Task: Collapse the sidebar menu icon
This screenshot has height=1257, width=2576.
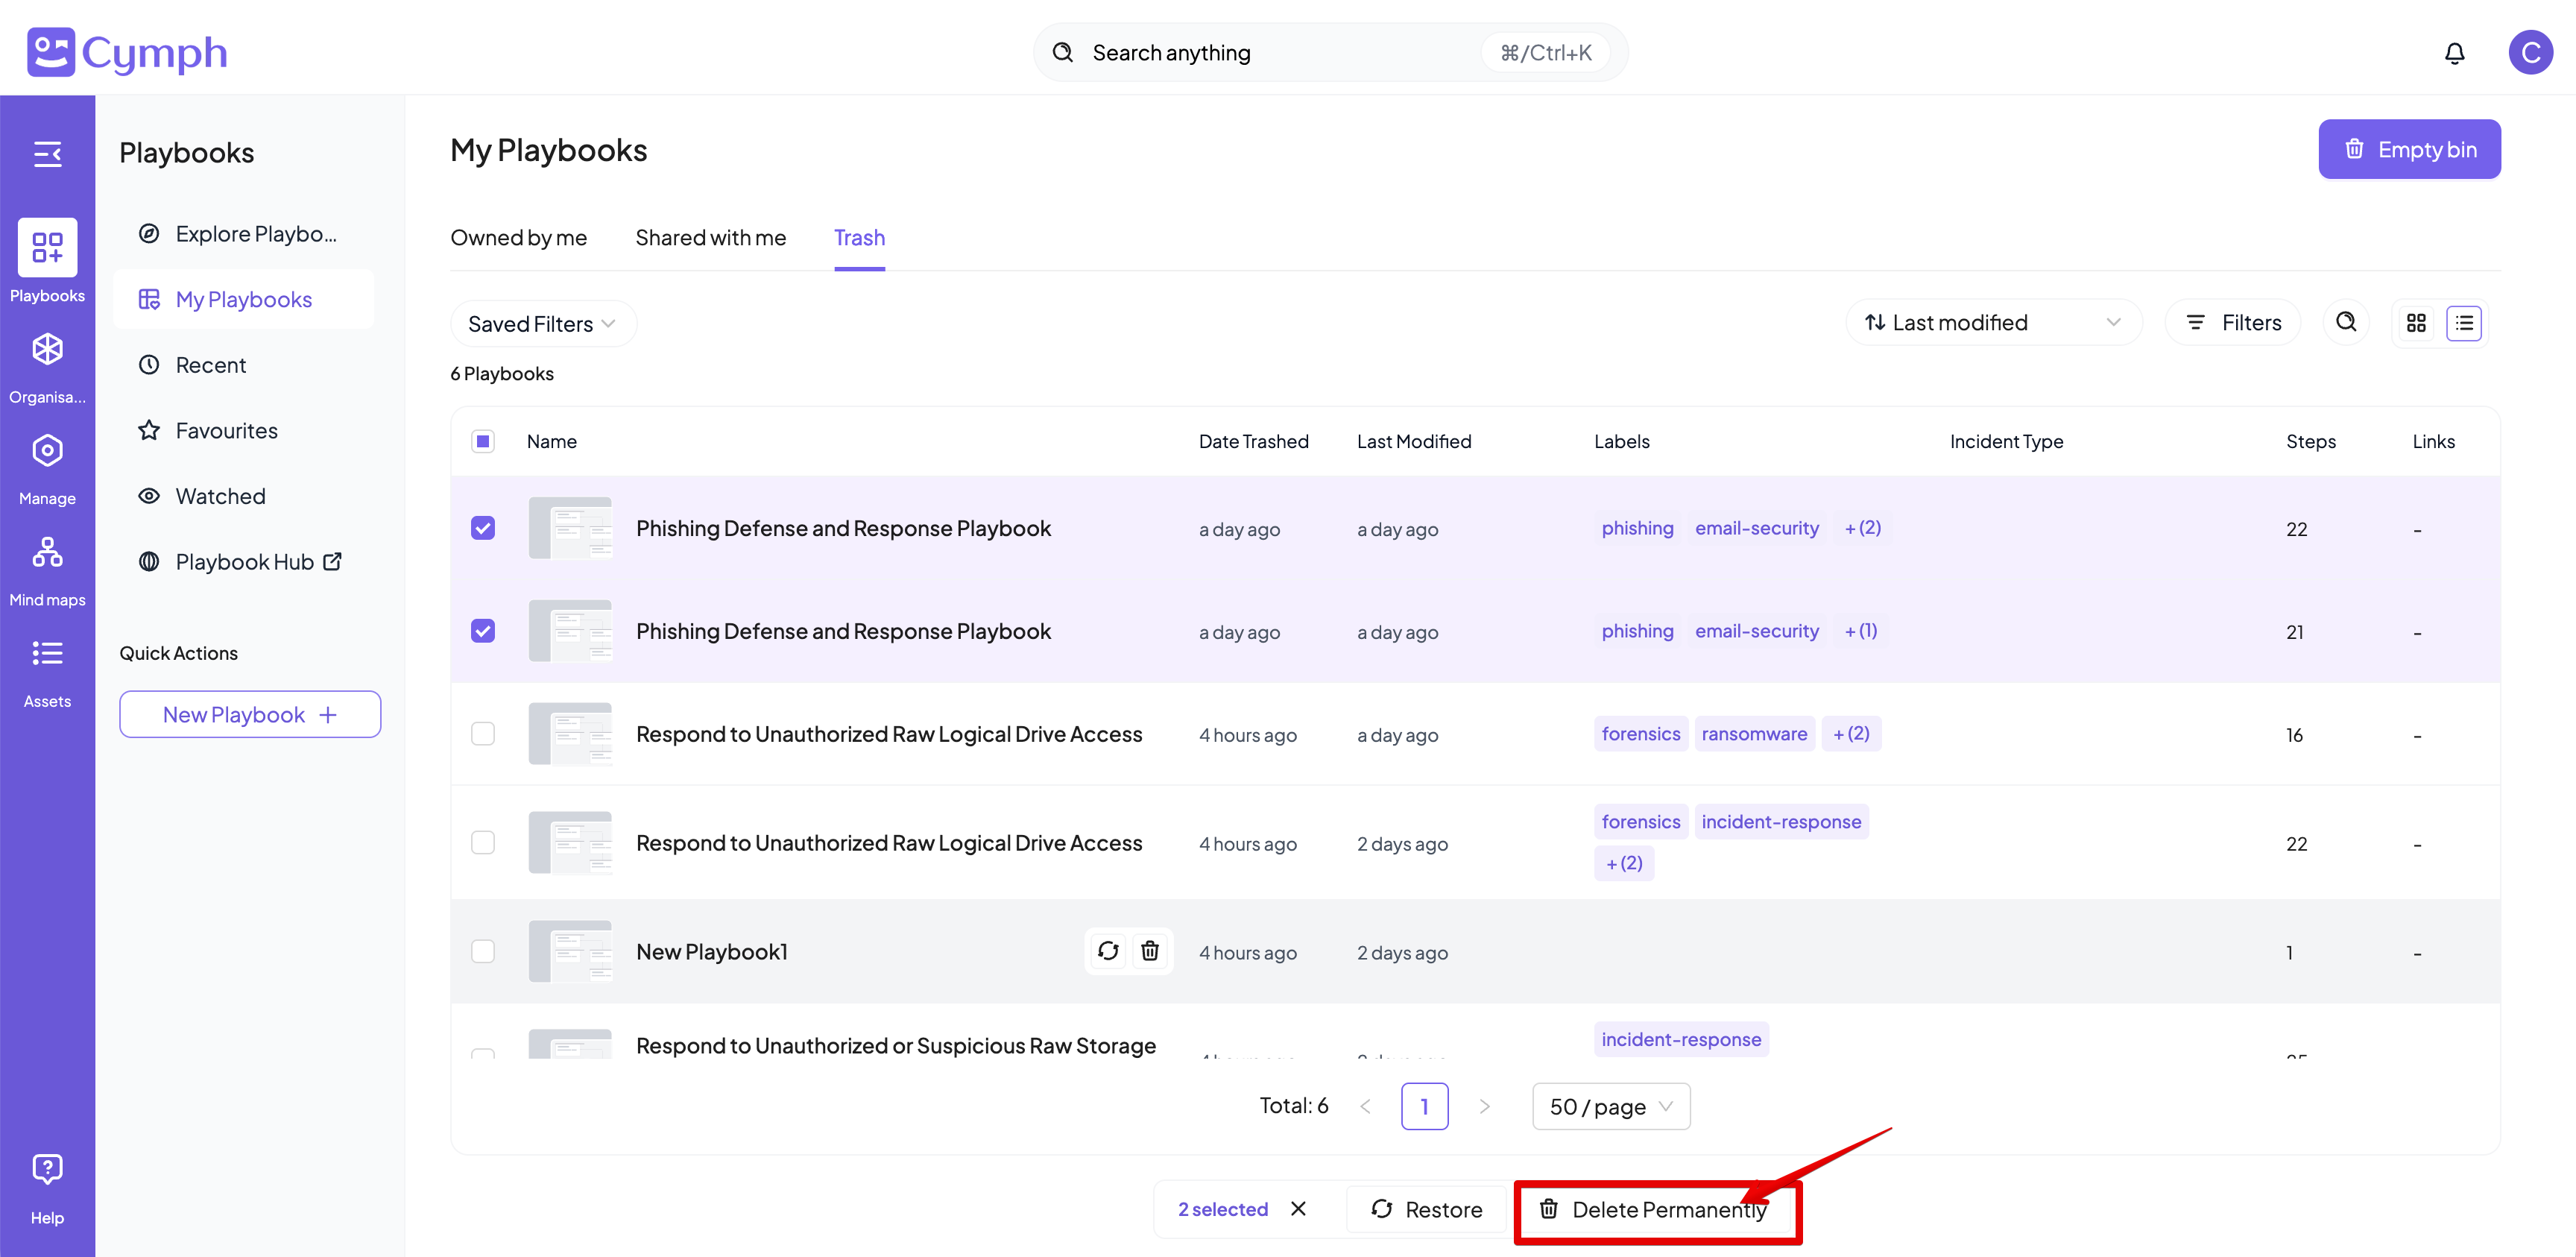Action: click(x=47, y=154)
